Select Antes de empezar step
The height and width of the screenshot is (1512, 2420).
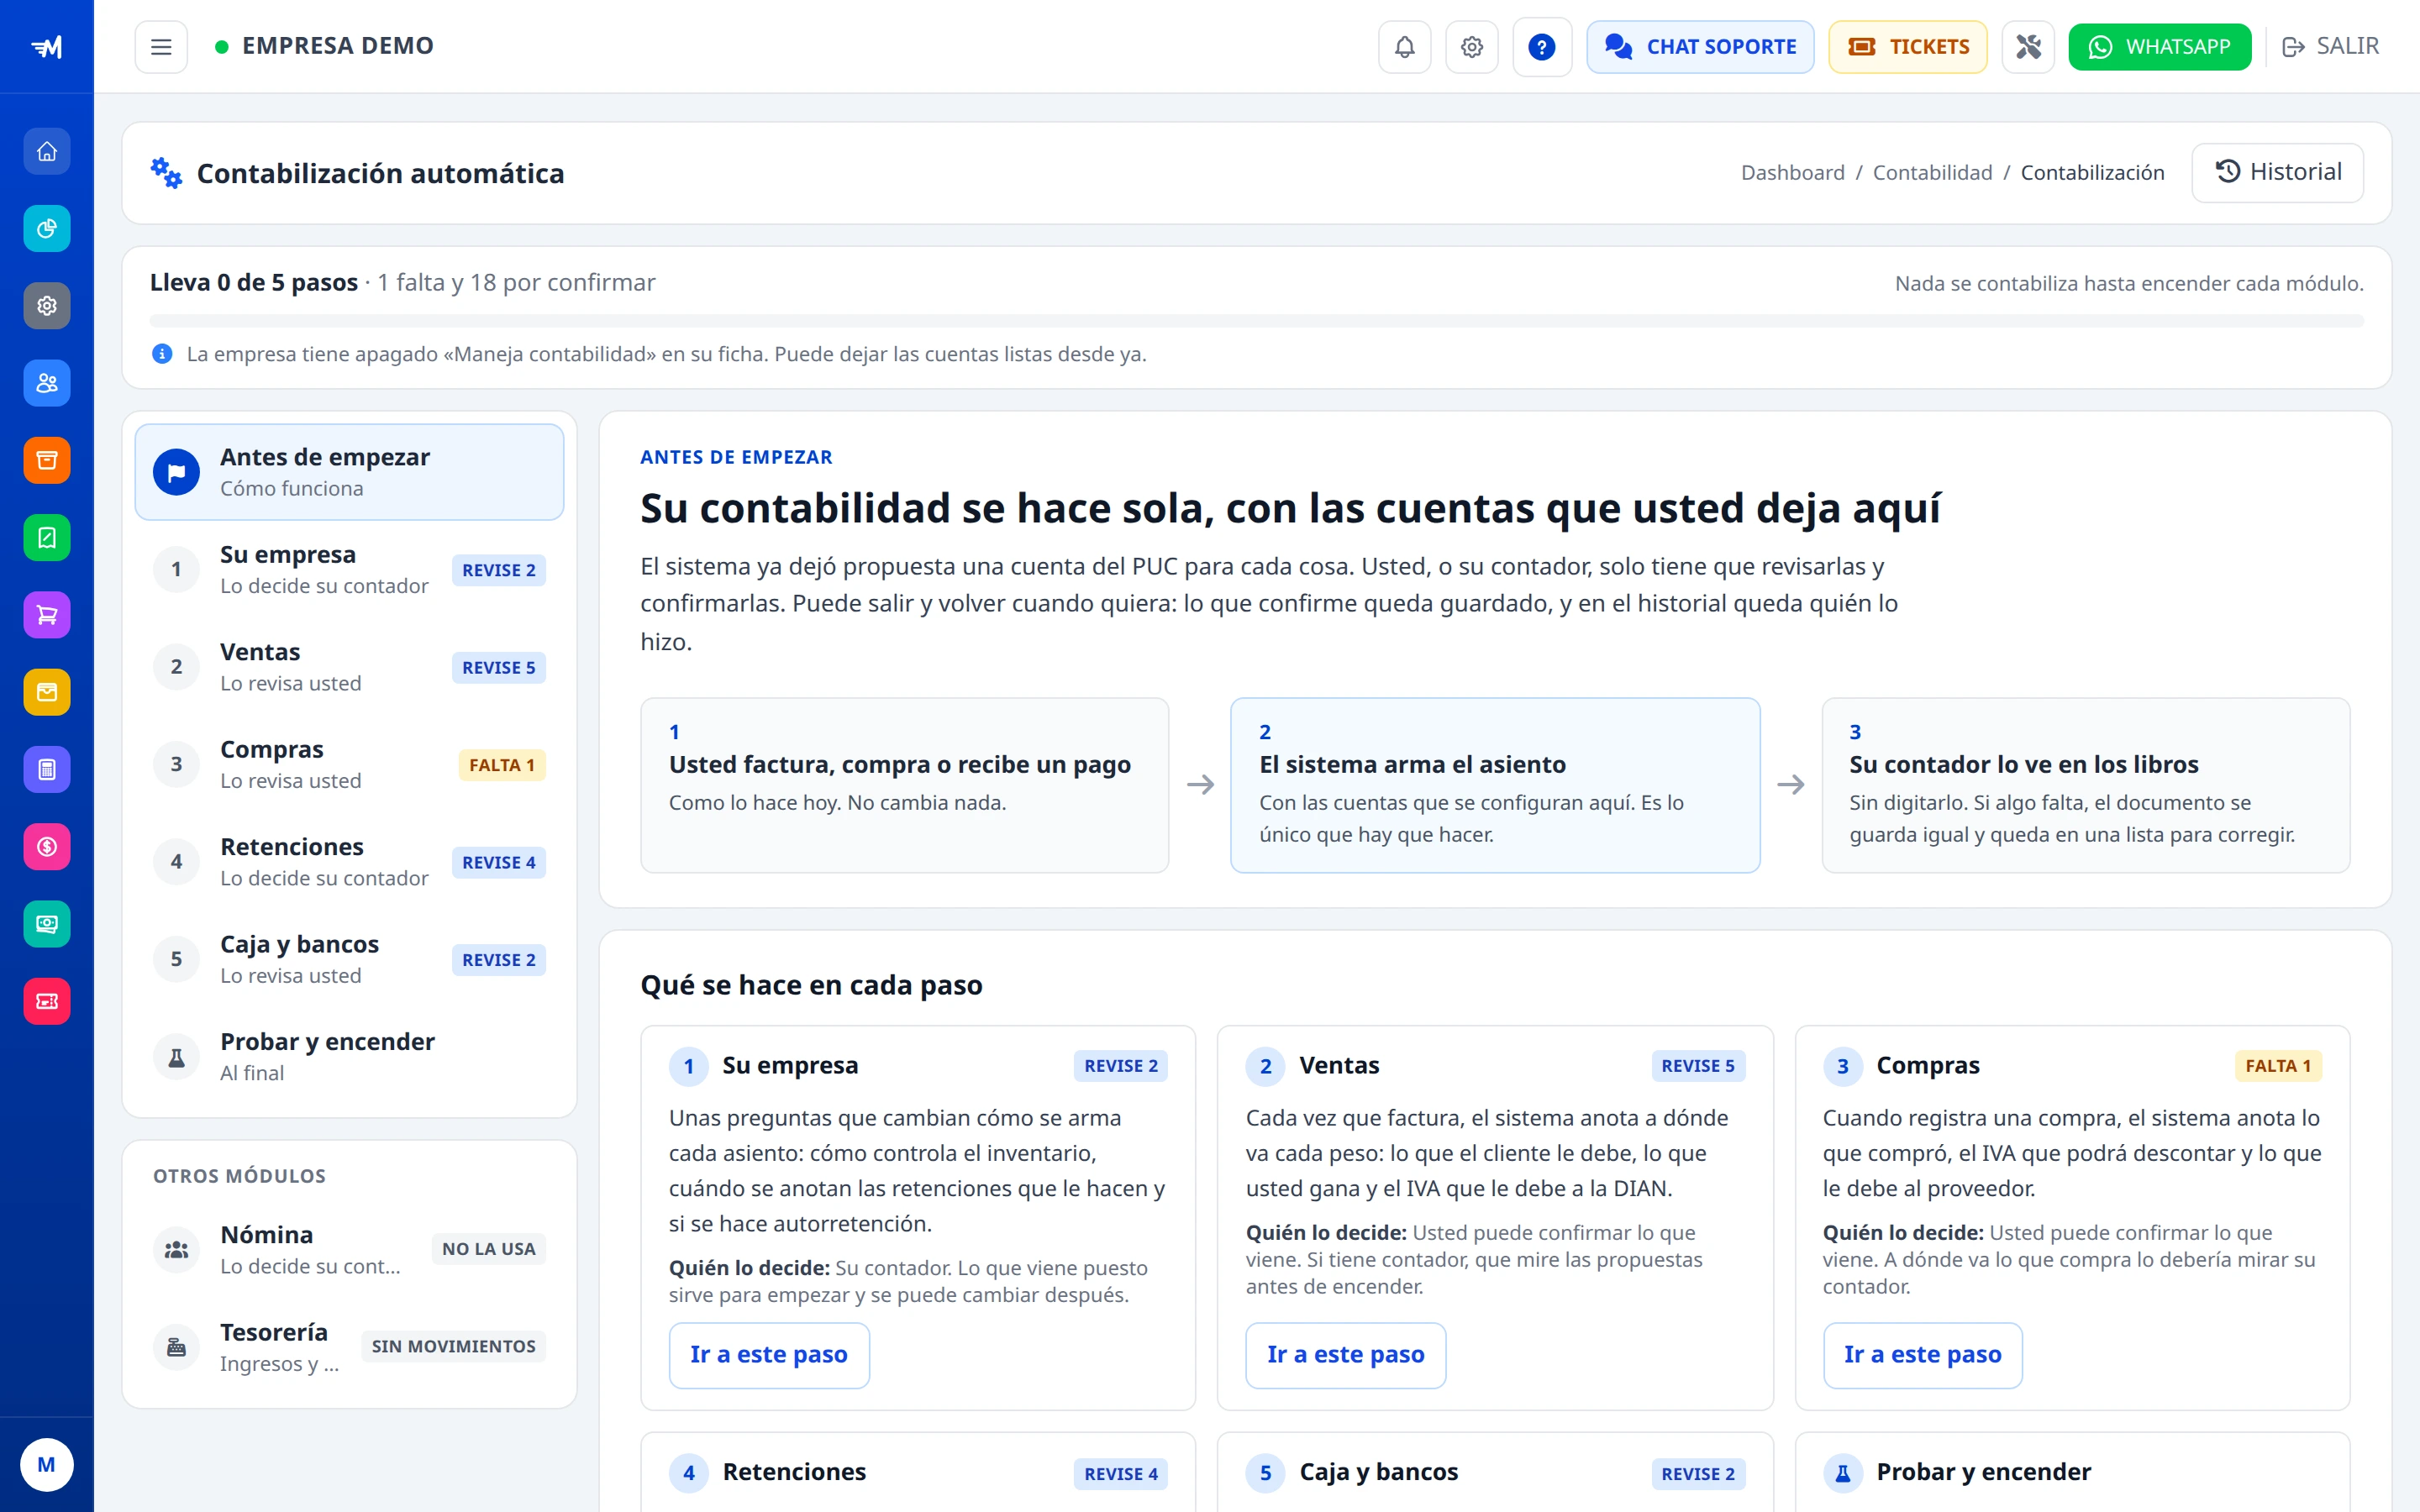(x=349, y=472)
